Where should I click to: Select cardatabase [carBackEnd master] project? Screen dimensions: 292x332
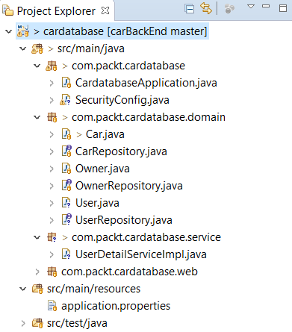(x=125, y=31)
